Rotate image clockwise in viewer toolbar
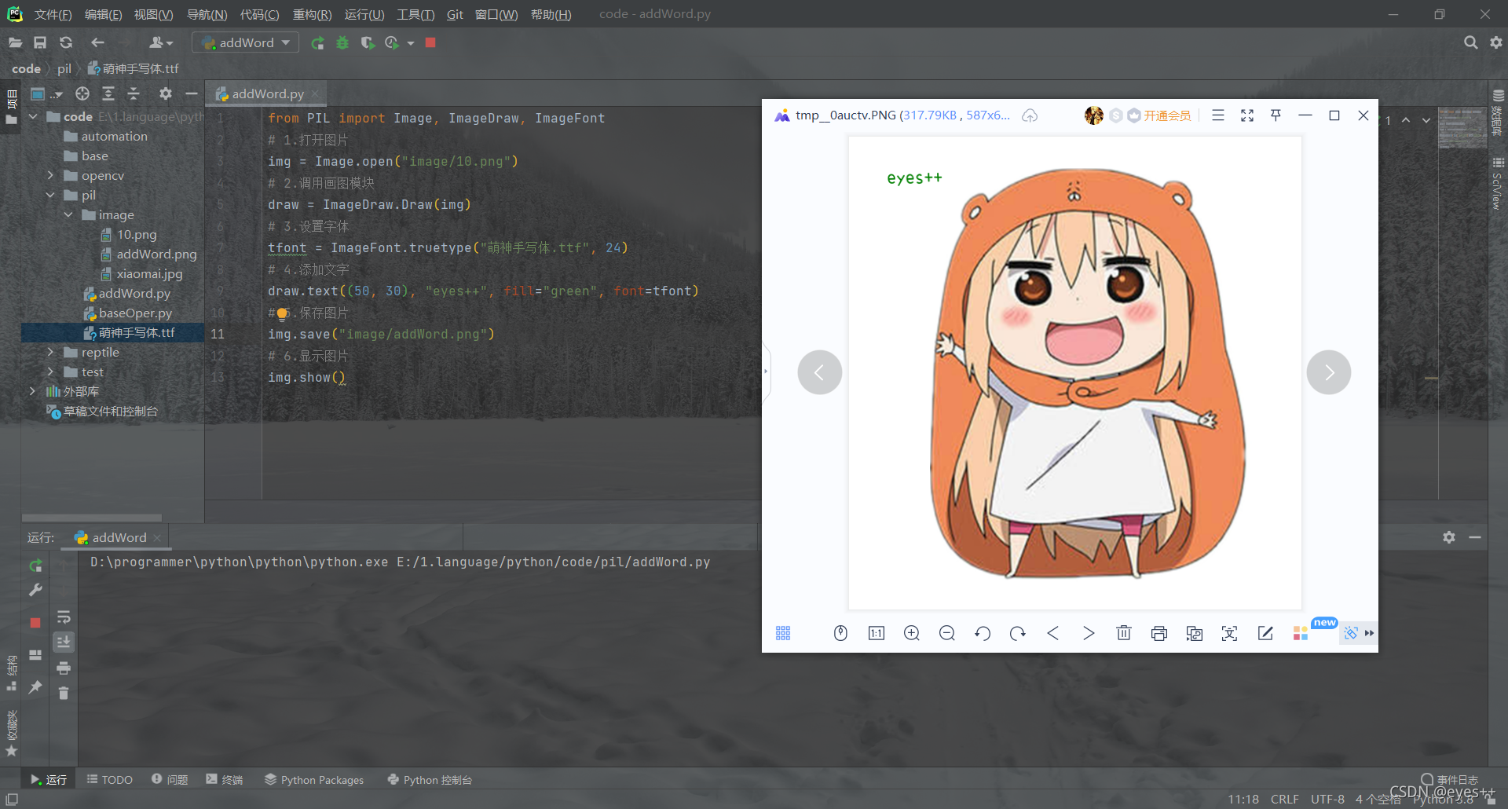Screen dimensions: 1508x809 click(1018, 633)
